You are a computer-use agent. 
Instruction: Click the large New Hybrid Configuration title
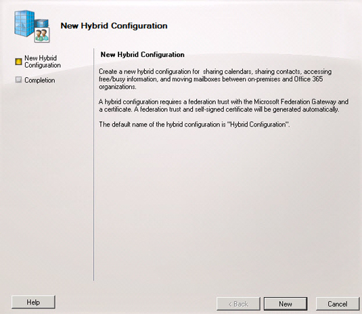114,26
